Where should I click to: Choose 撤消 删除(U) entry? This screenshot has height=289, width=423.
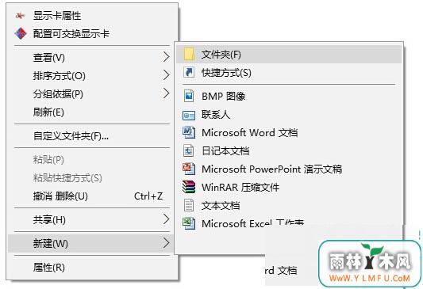tap(92, 196)
